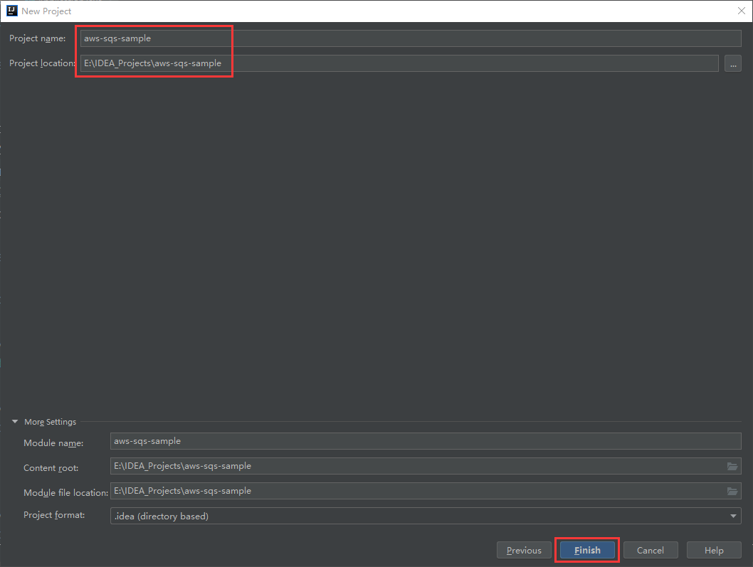
Task: Click the Finish button
Action: pyautogui.click(x=586, y=550)
